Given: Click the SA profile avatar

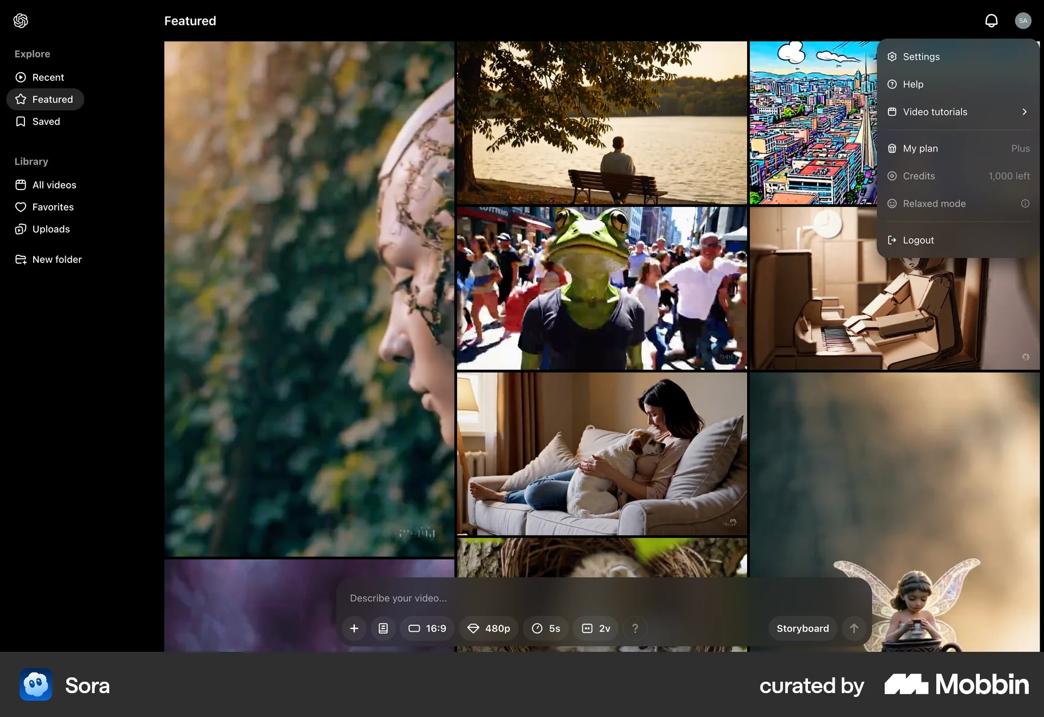Looking at the screenshot, I should 1023,21.
